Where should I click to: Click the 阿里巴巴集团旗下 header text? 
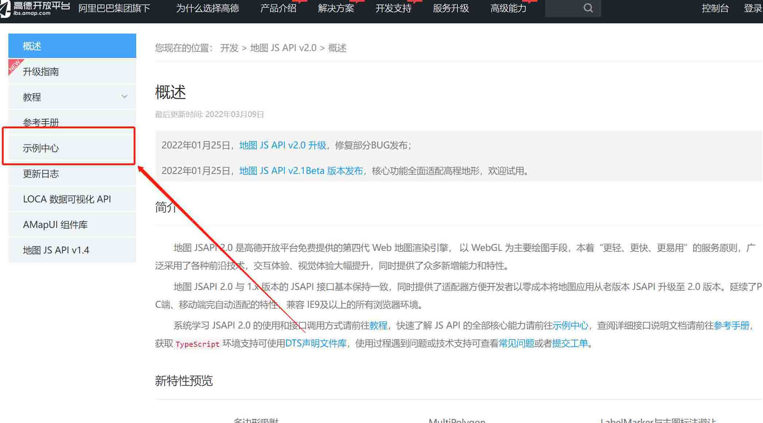click(x=114, y=8)
